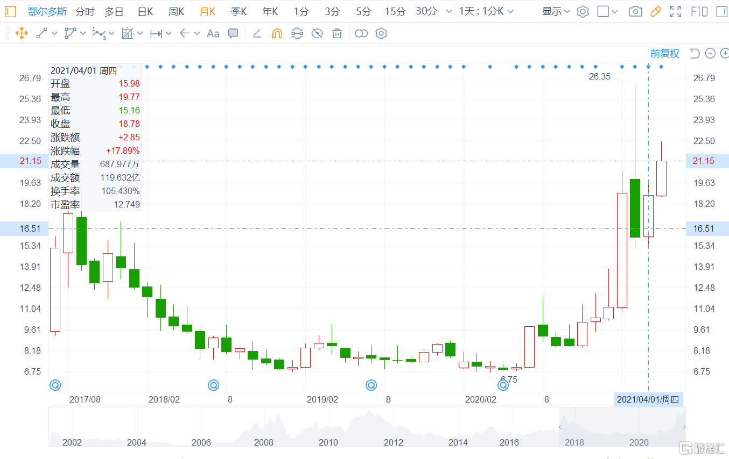This screenshot has height=459, width=729.
Task: Click the 2021/04/01 date label on axis
Action: pyautogui.click(x=648, y=399)
